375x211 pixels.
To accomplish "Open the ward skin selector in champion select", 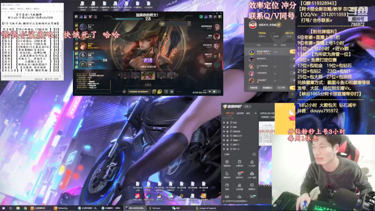I will [166, 91].
